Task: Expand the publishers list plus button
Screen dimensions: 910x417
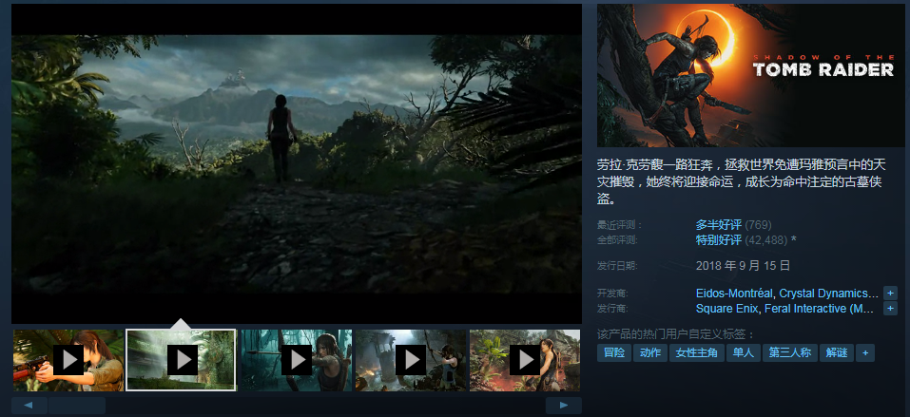Action: point(890,309)
